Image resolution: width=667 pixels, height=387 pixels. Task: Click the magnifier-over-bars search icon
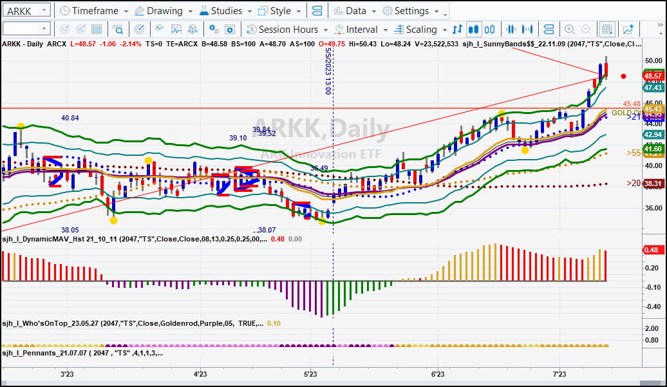(x=118, y=30)
